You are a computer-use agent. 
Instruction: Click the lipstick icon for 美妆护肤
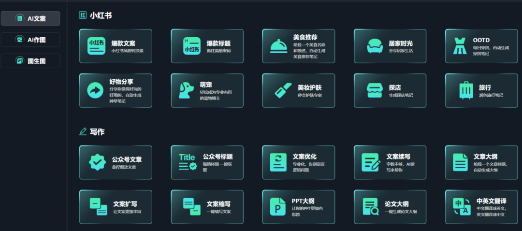coord(283,90)
